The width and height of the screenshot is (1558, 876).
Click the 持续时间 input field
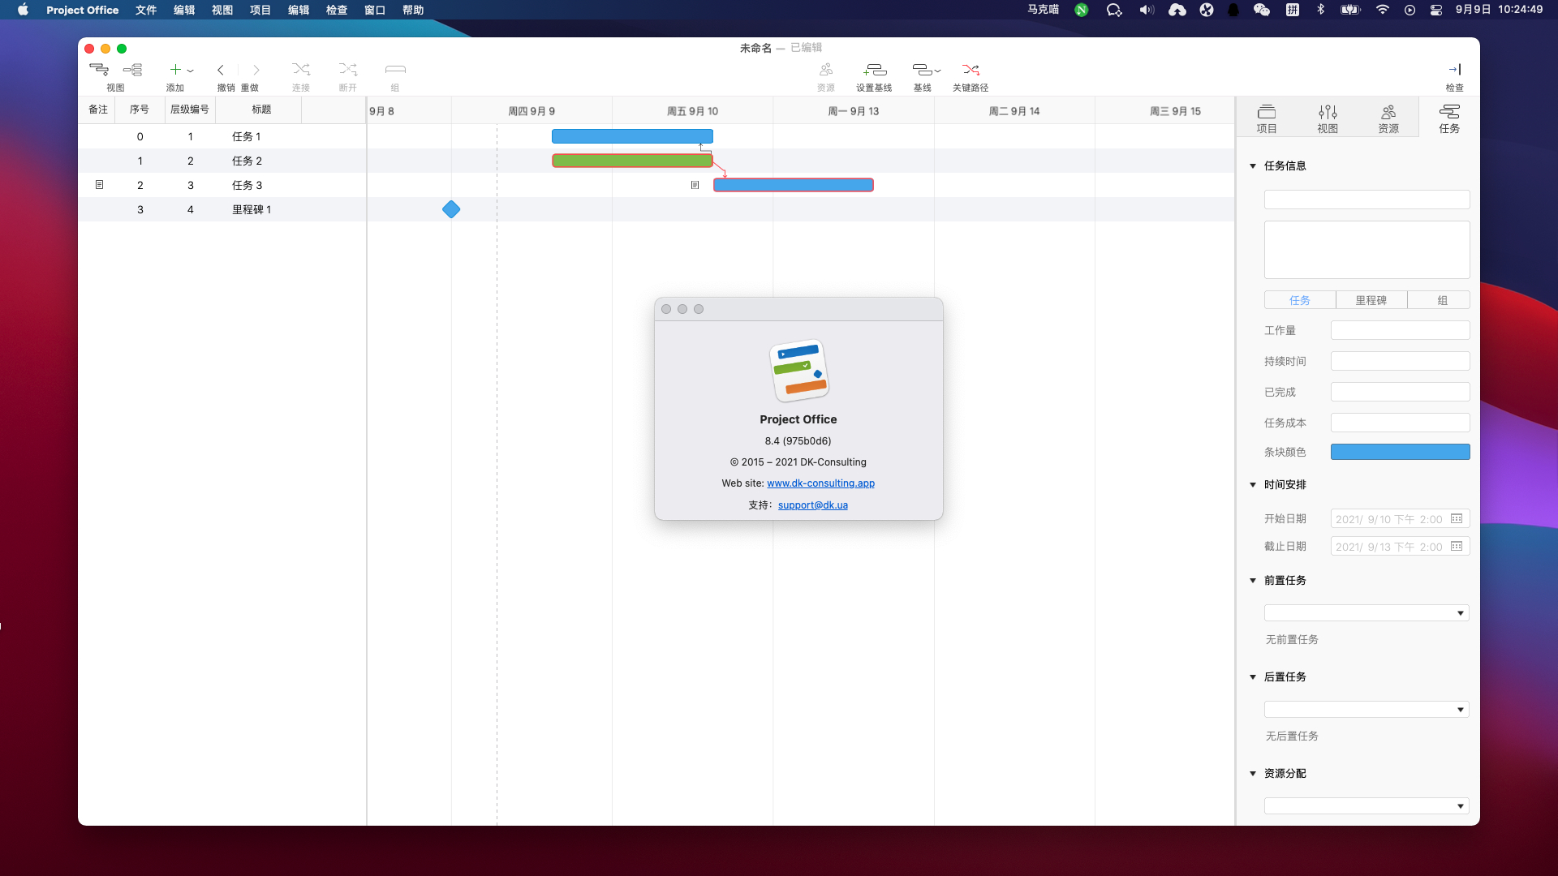(x=1400, y=361)
